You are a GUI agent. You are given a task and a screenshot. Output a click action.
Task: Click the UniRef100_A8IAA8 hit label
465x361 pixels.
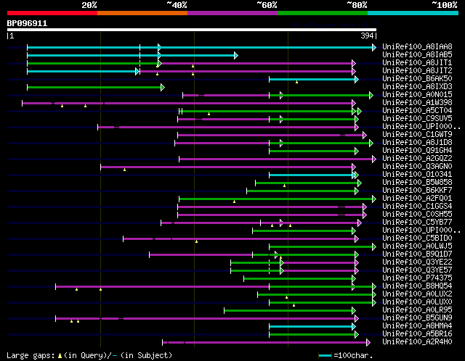click(x=417, y=46)
